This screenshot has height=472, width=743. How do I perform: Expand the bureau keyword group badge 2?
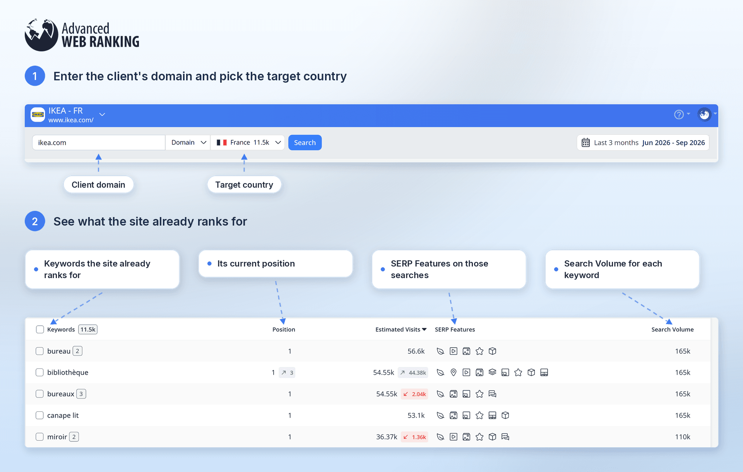pos(77,351)
